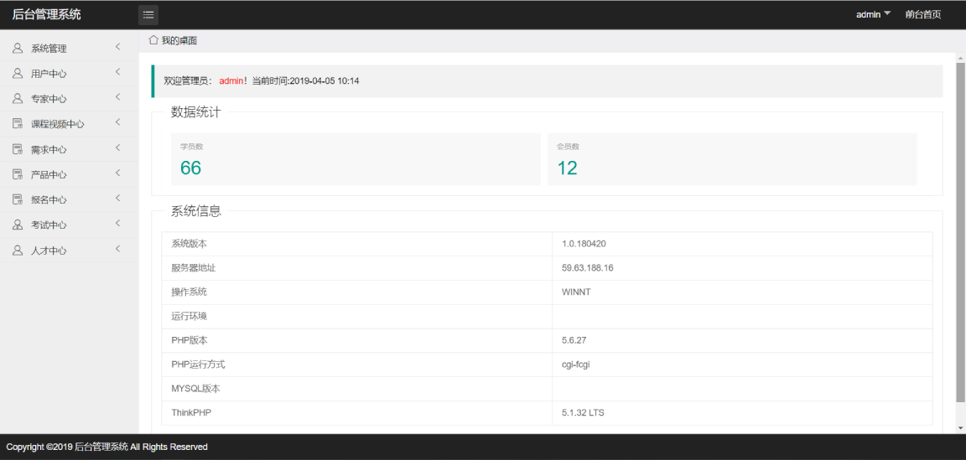966x460 pixels.
Task: Open the 系统管理 menu item
Action: click(x=69, y=48)
